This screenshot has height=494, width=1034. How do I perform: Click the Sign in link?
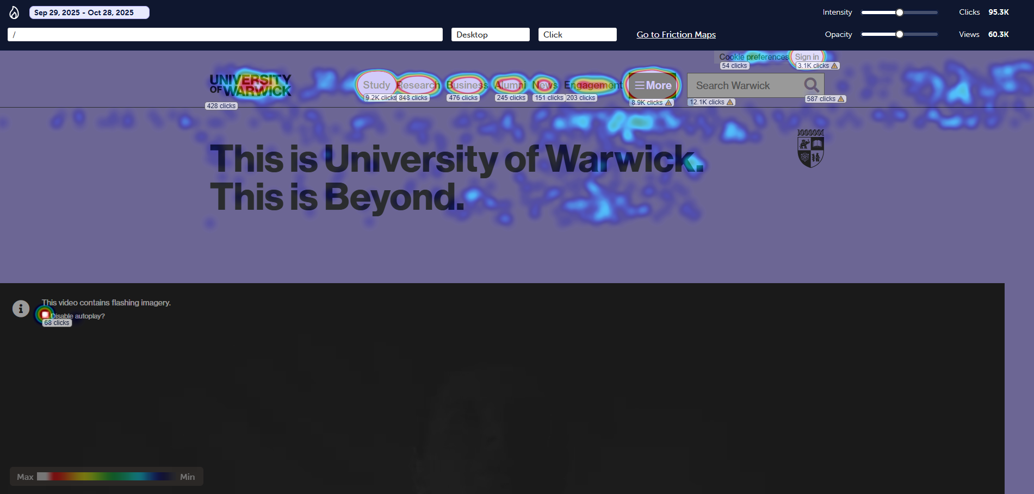[x=807, y=57]
